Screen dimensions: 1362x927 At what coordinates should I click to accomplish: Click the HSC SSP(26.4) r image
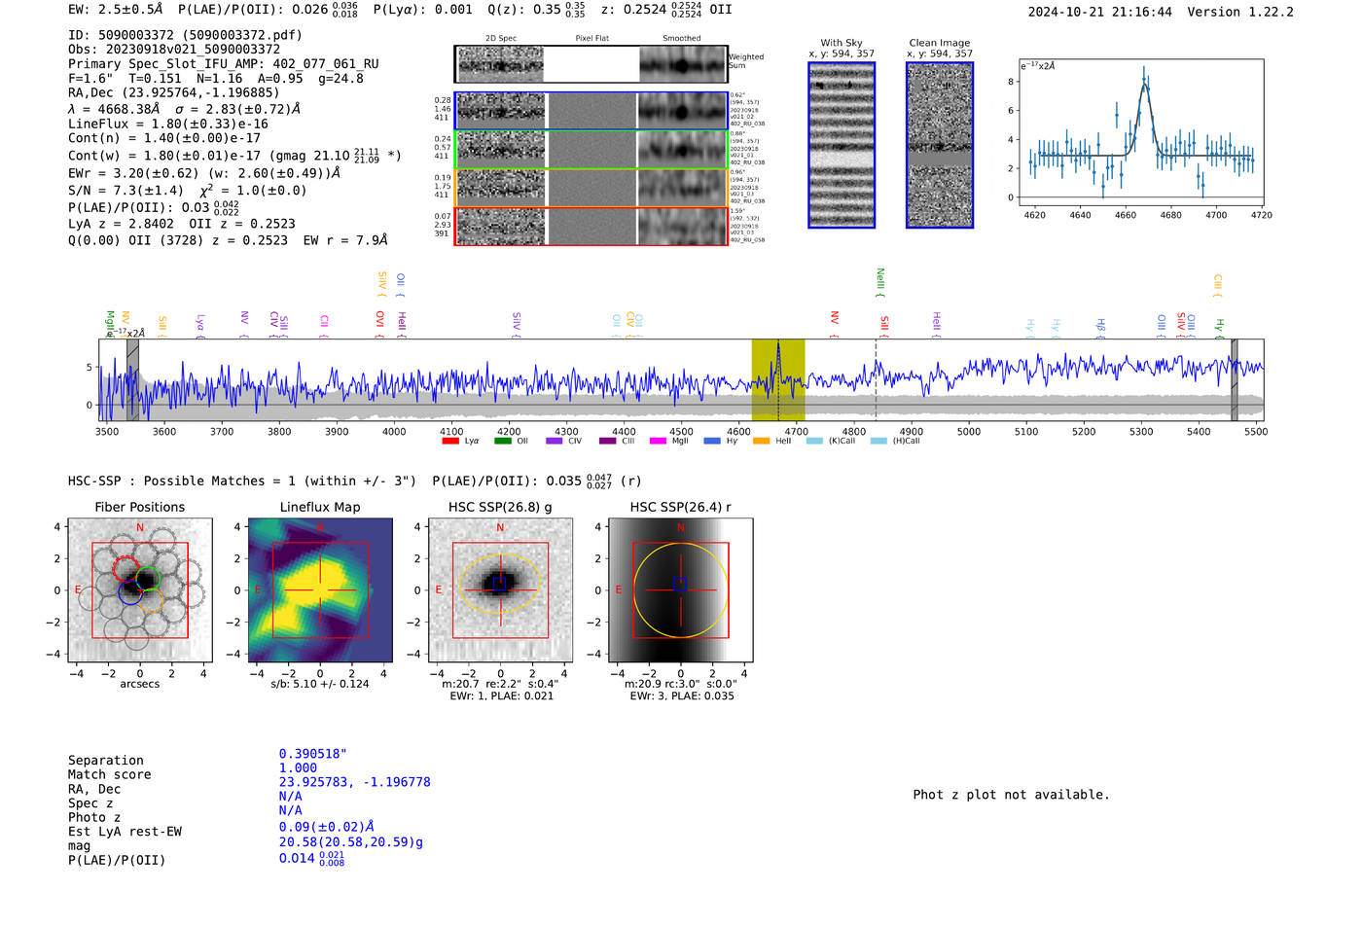(680, 590)
